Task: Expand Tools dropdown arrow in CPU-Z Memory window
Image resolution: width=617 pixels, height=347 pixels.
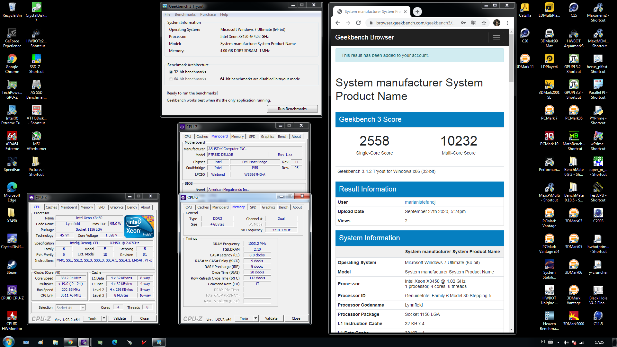Action: point(255,318)
